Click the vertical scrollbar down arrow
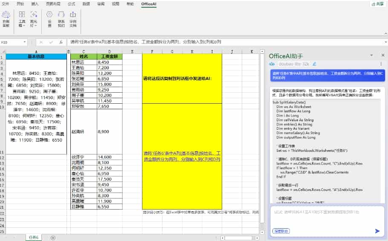The width and height of the screenshot is (388, 241). tap(262, 232)
